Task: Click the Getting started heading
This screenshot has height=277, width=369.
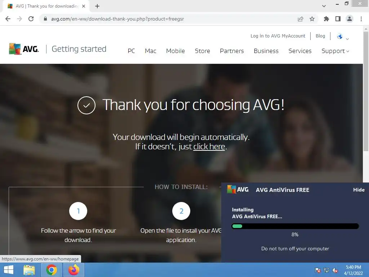Action: (x=79, y=49)
